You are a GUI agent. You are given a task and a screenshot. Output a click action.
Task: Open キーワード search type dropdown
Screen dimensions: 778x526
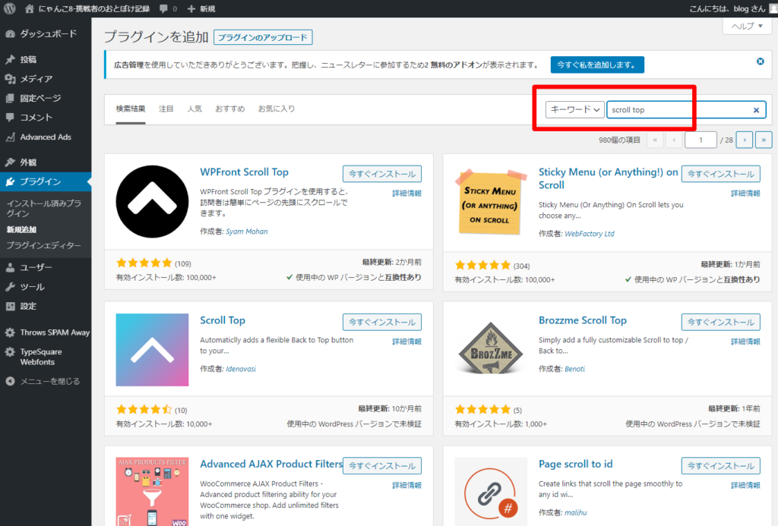point(574,109)
